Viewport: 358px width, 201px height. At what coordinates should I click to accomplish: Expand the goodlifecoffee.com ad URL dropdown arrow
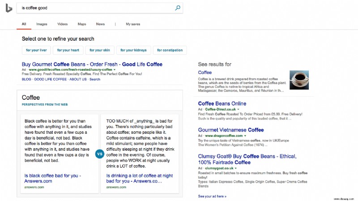[x=115, y=70]
